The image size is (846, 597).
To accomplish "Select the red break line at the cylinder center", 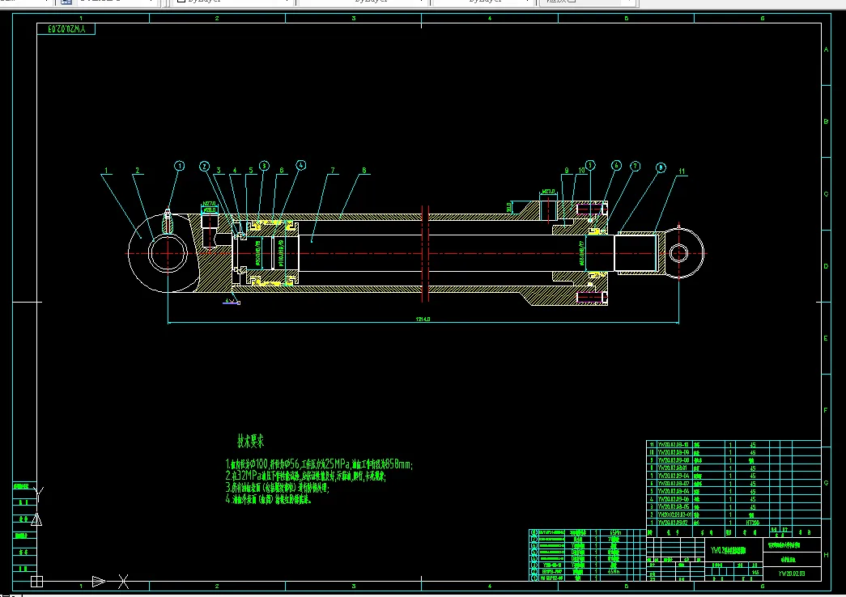I will [x=424, y=253].
